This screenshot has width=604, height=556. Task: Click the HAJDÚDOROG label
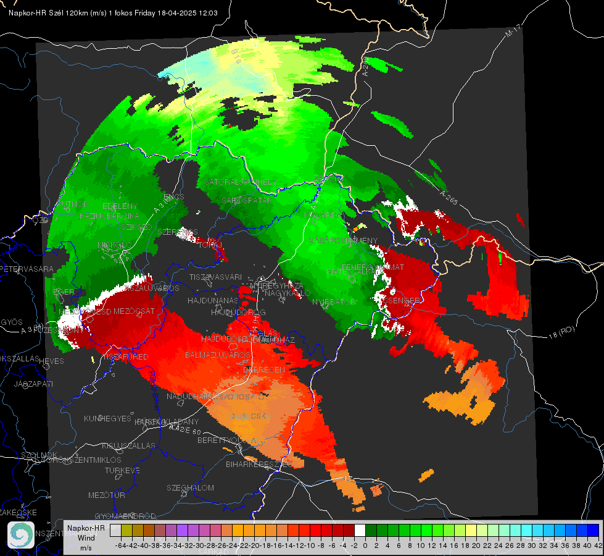[x=238, y=312]
